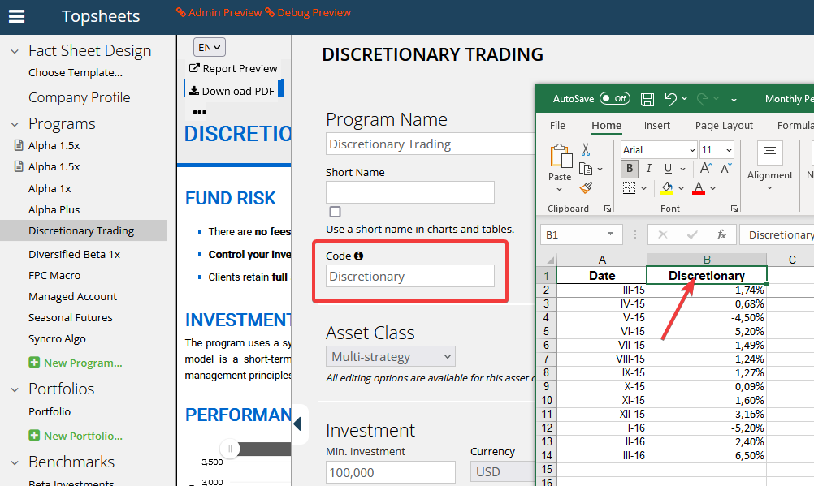Open the three-dots more options menu
The image size is (814, 486).
(x=200, y=112)
